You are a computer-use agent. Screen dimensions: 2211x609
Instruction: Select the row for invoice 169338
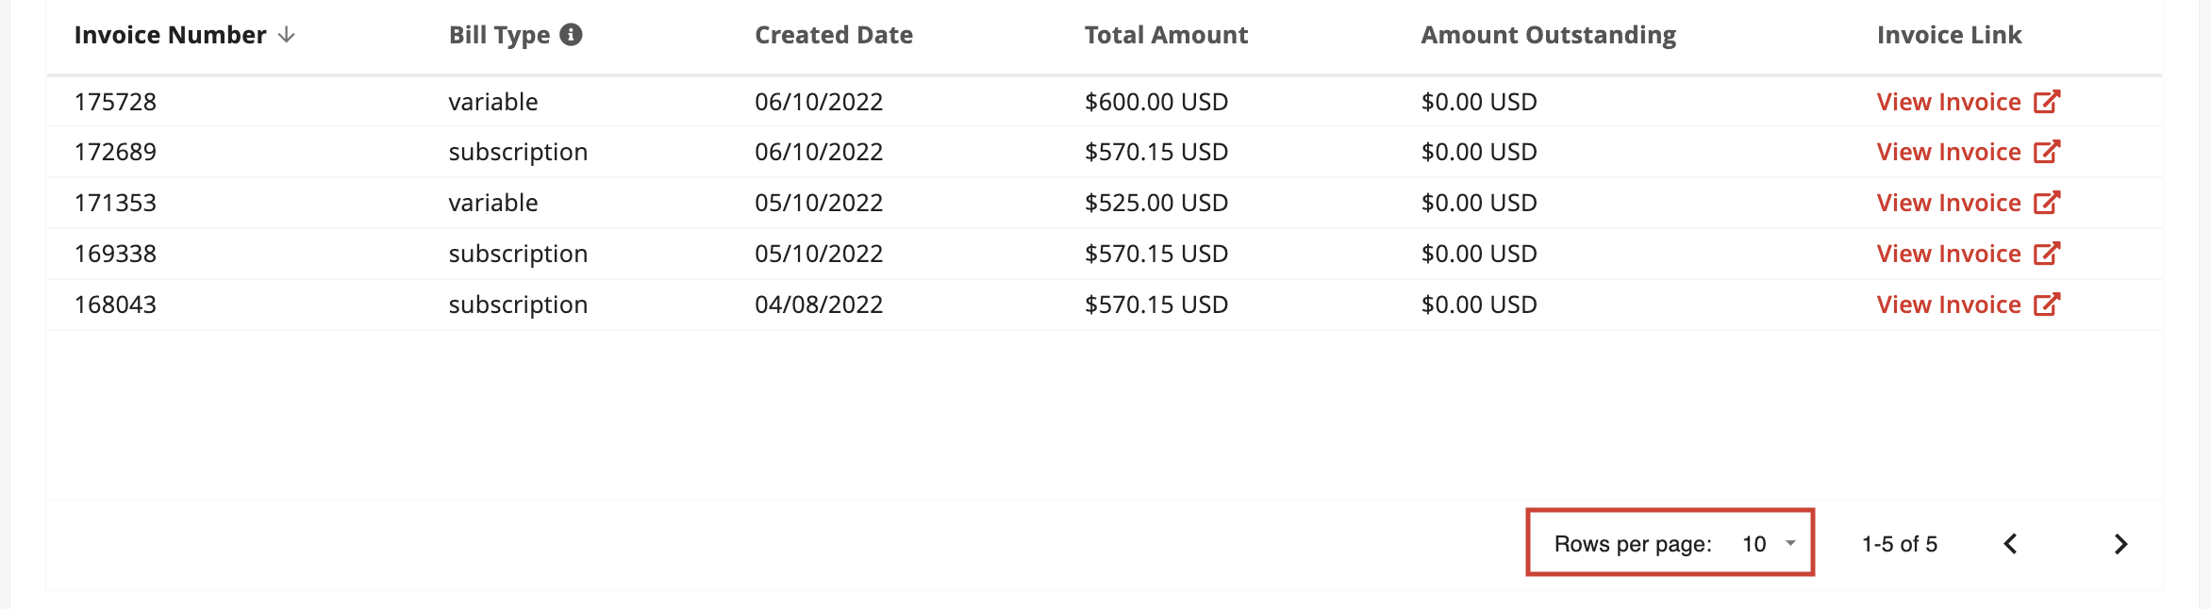pyautogui.click(x=1105, y=254)
